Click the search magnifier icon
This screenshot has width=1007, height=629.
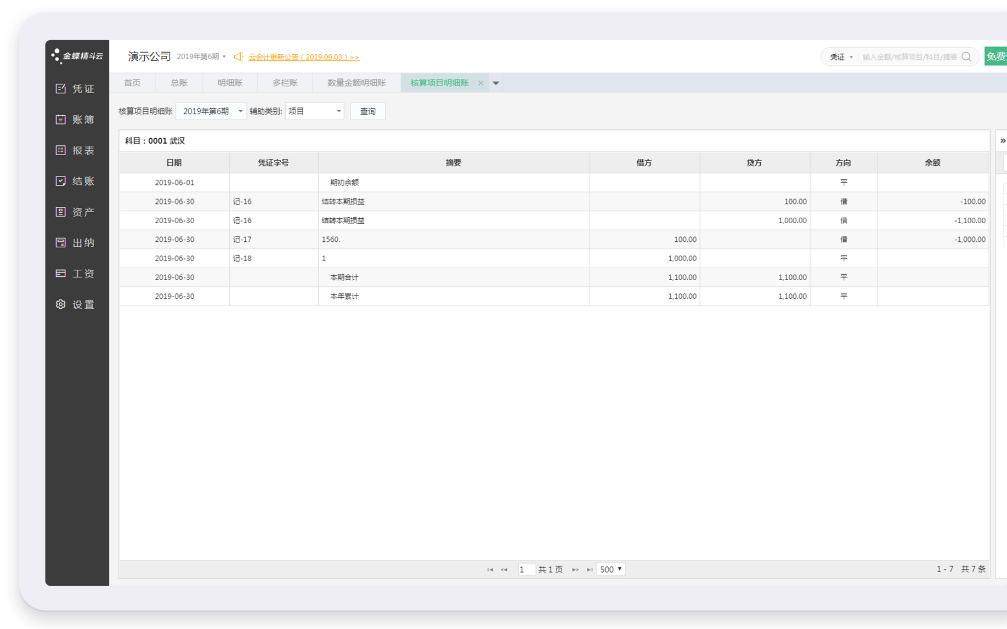(966, 57)
